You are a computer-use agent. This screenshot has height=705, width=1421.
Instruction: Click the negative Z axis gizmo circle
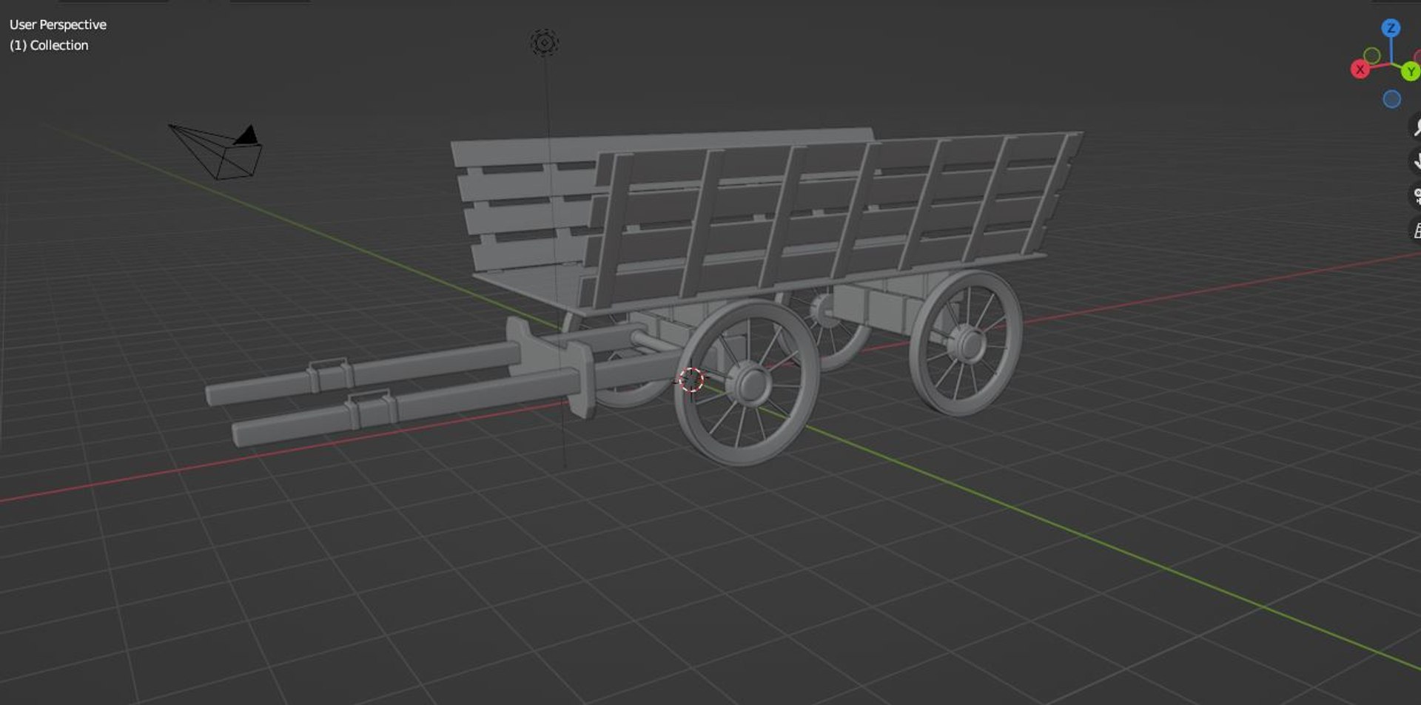1391,99
